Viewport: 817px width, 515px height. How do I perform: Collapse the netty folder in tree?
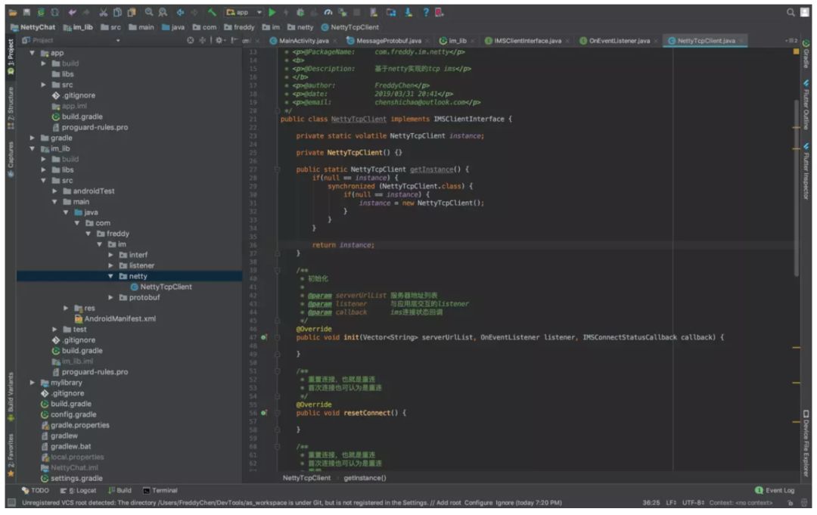(x=110, y=277)
